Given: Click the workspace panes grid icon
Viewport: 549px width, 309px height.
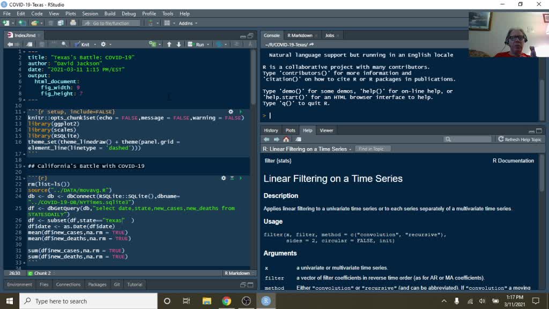Looking at the screenshot, I should point(167,23).
